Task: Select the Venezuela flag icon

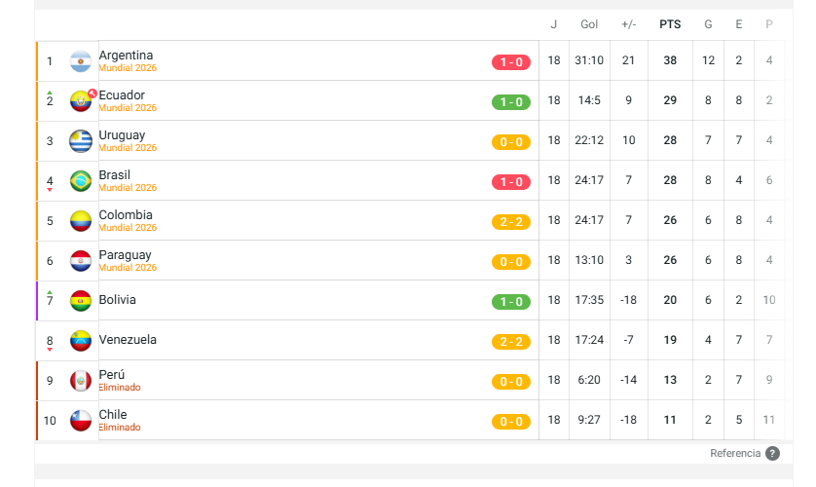Action: (81, 341)
